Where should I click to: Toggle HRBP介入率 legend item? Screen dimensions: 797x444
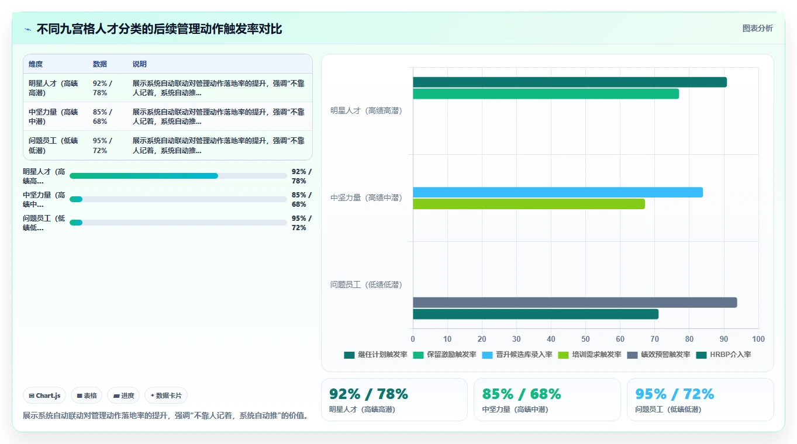click(723, 355)
